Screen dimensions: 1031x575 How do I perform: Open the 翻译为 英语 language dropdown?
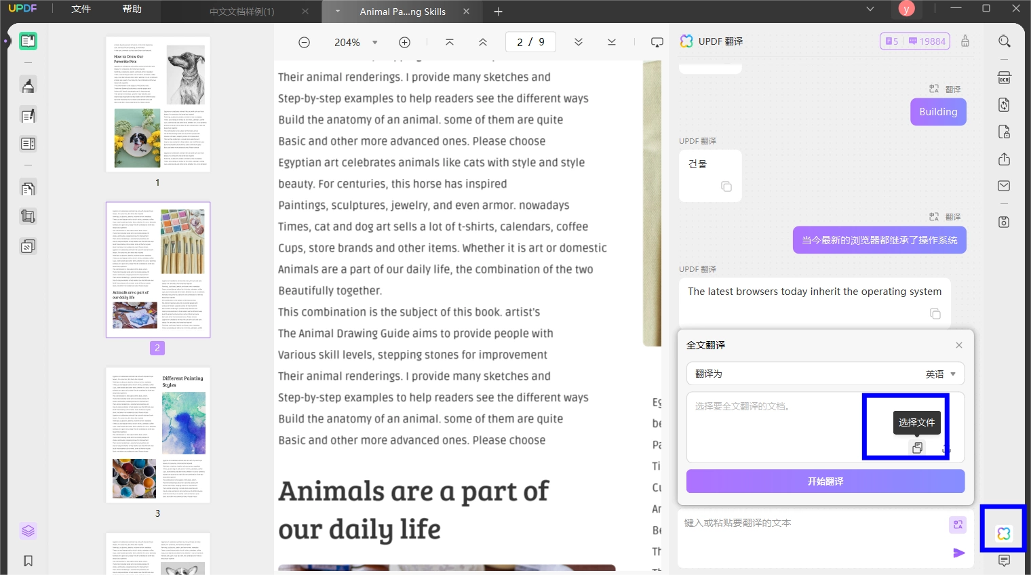coord(825,374)
